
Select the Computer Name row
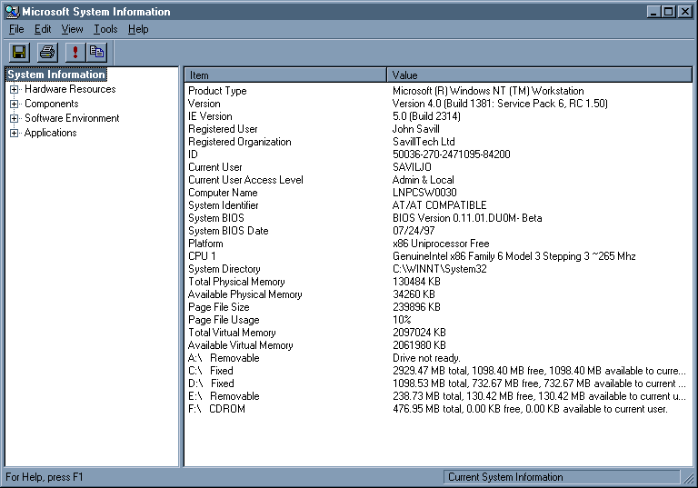(x=438, y=193)
